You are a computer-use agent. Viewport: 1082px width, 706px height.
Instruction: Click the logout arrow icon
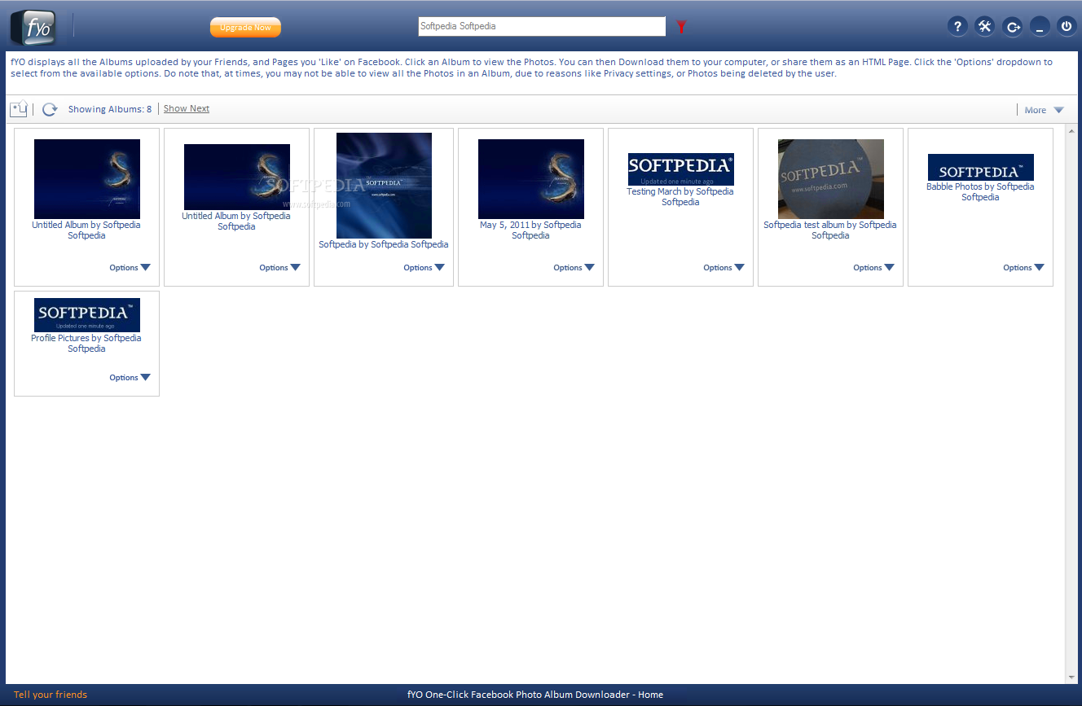point(1012,27)
